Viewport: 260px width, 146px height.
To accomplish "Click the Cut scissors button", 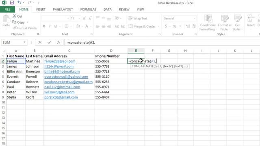I will [x=17, y=16].
